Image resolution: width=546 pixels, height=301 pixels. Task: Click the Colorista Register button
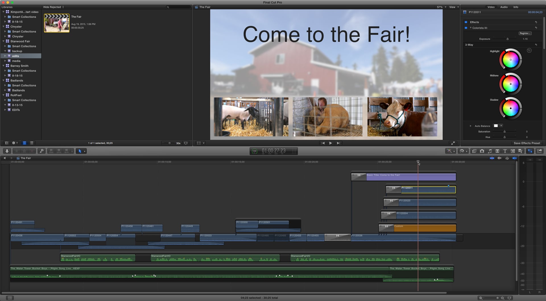coord(525,33)
